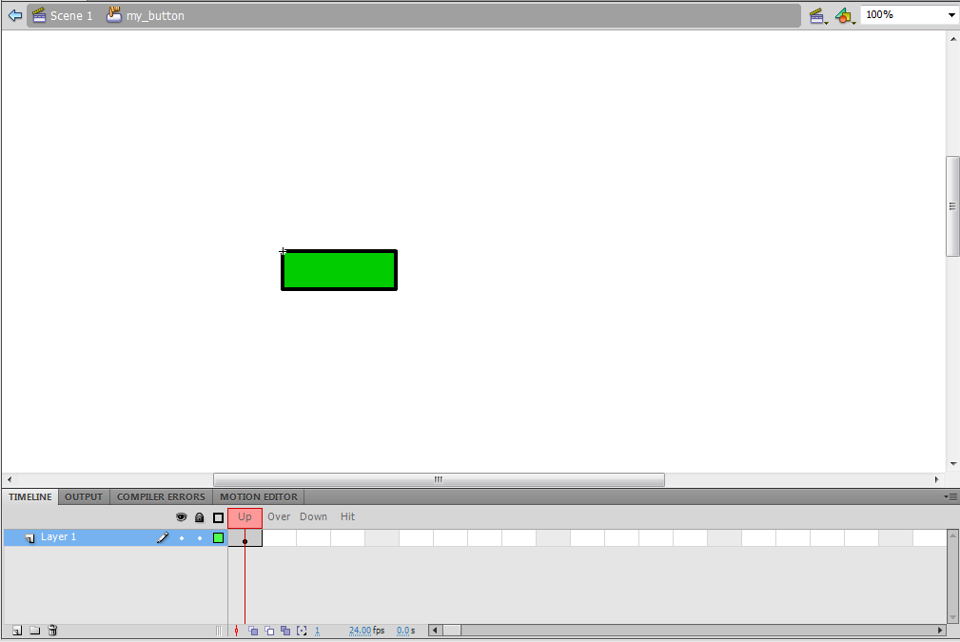The image size is (960, 642).
Task: Select the Over button state
Action: tap(279, 517)
